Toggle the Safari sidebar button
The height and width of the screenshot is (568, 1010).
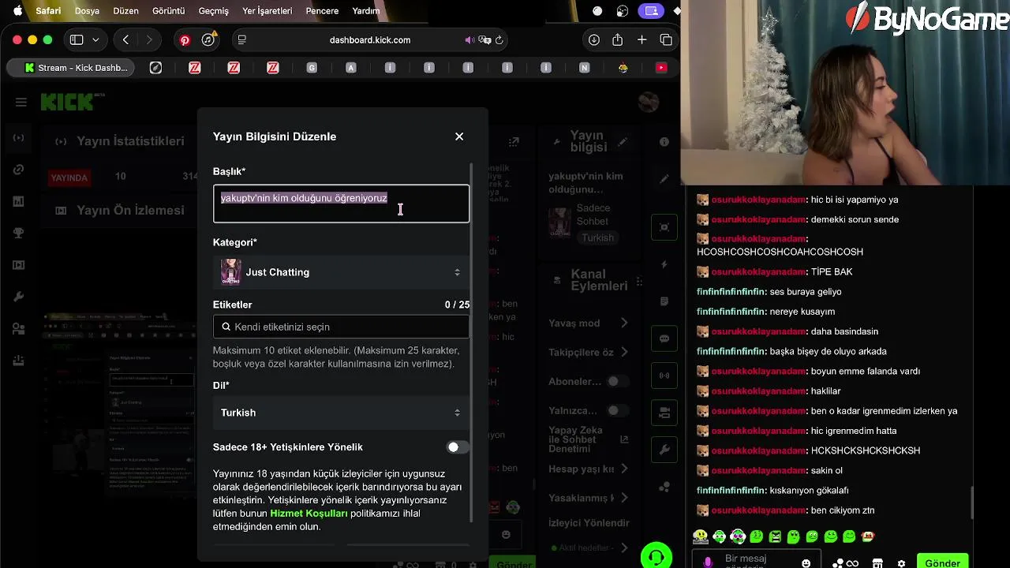[x=77, y=39]
